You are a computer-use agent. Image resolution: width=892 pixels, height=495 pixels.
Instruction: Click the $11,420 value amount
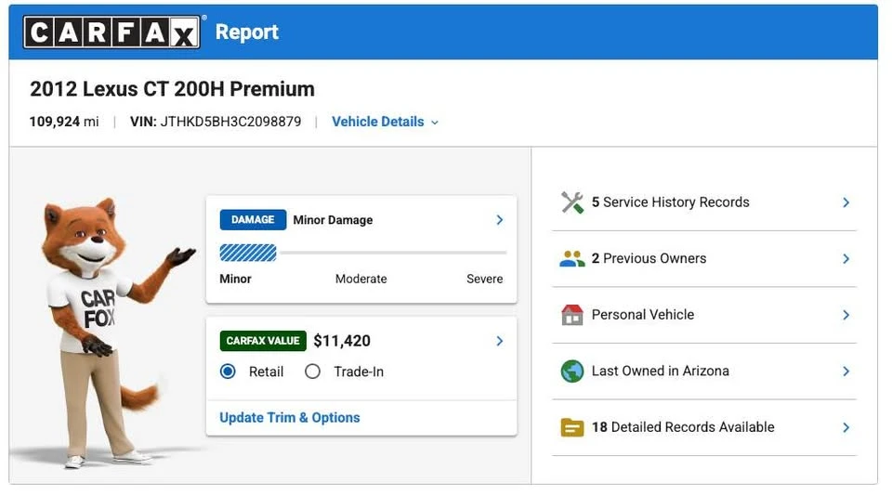click(x=342, y=341)
